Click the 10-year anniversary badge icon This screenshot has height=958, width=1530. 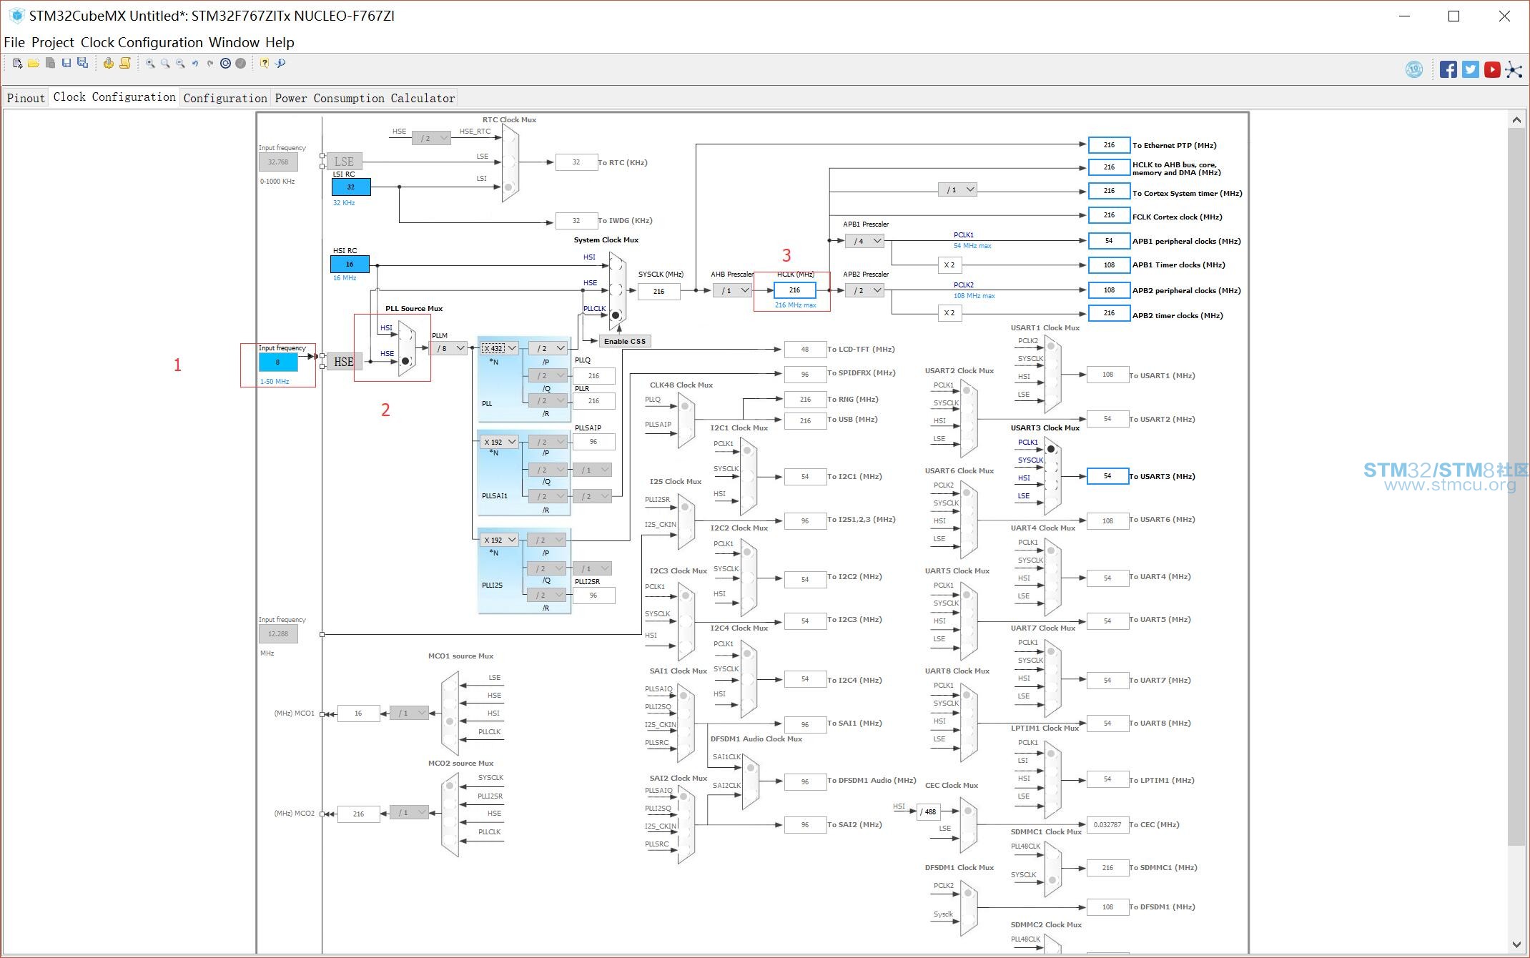[1414, 69]
